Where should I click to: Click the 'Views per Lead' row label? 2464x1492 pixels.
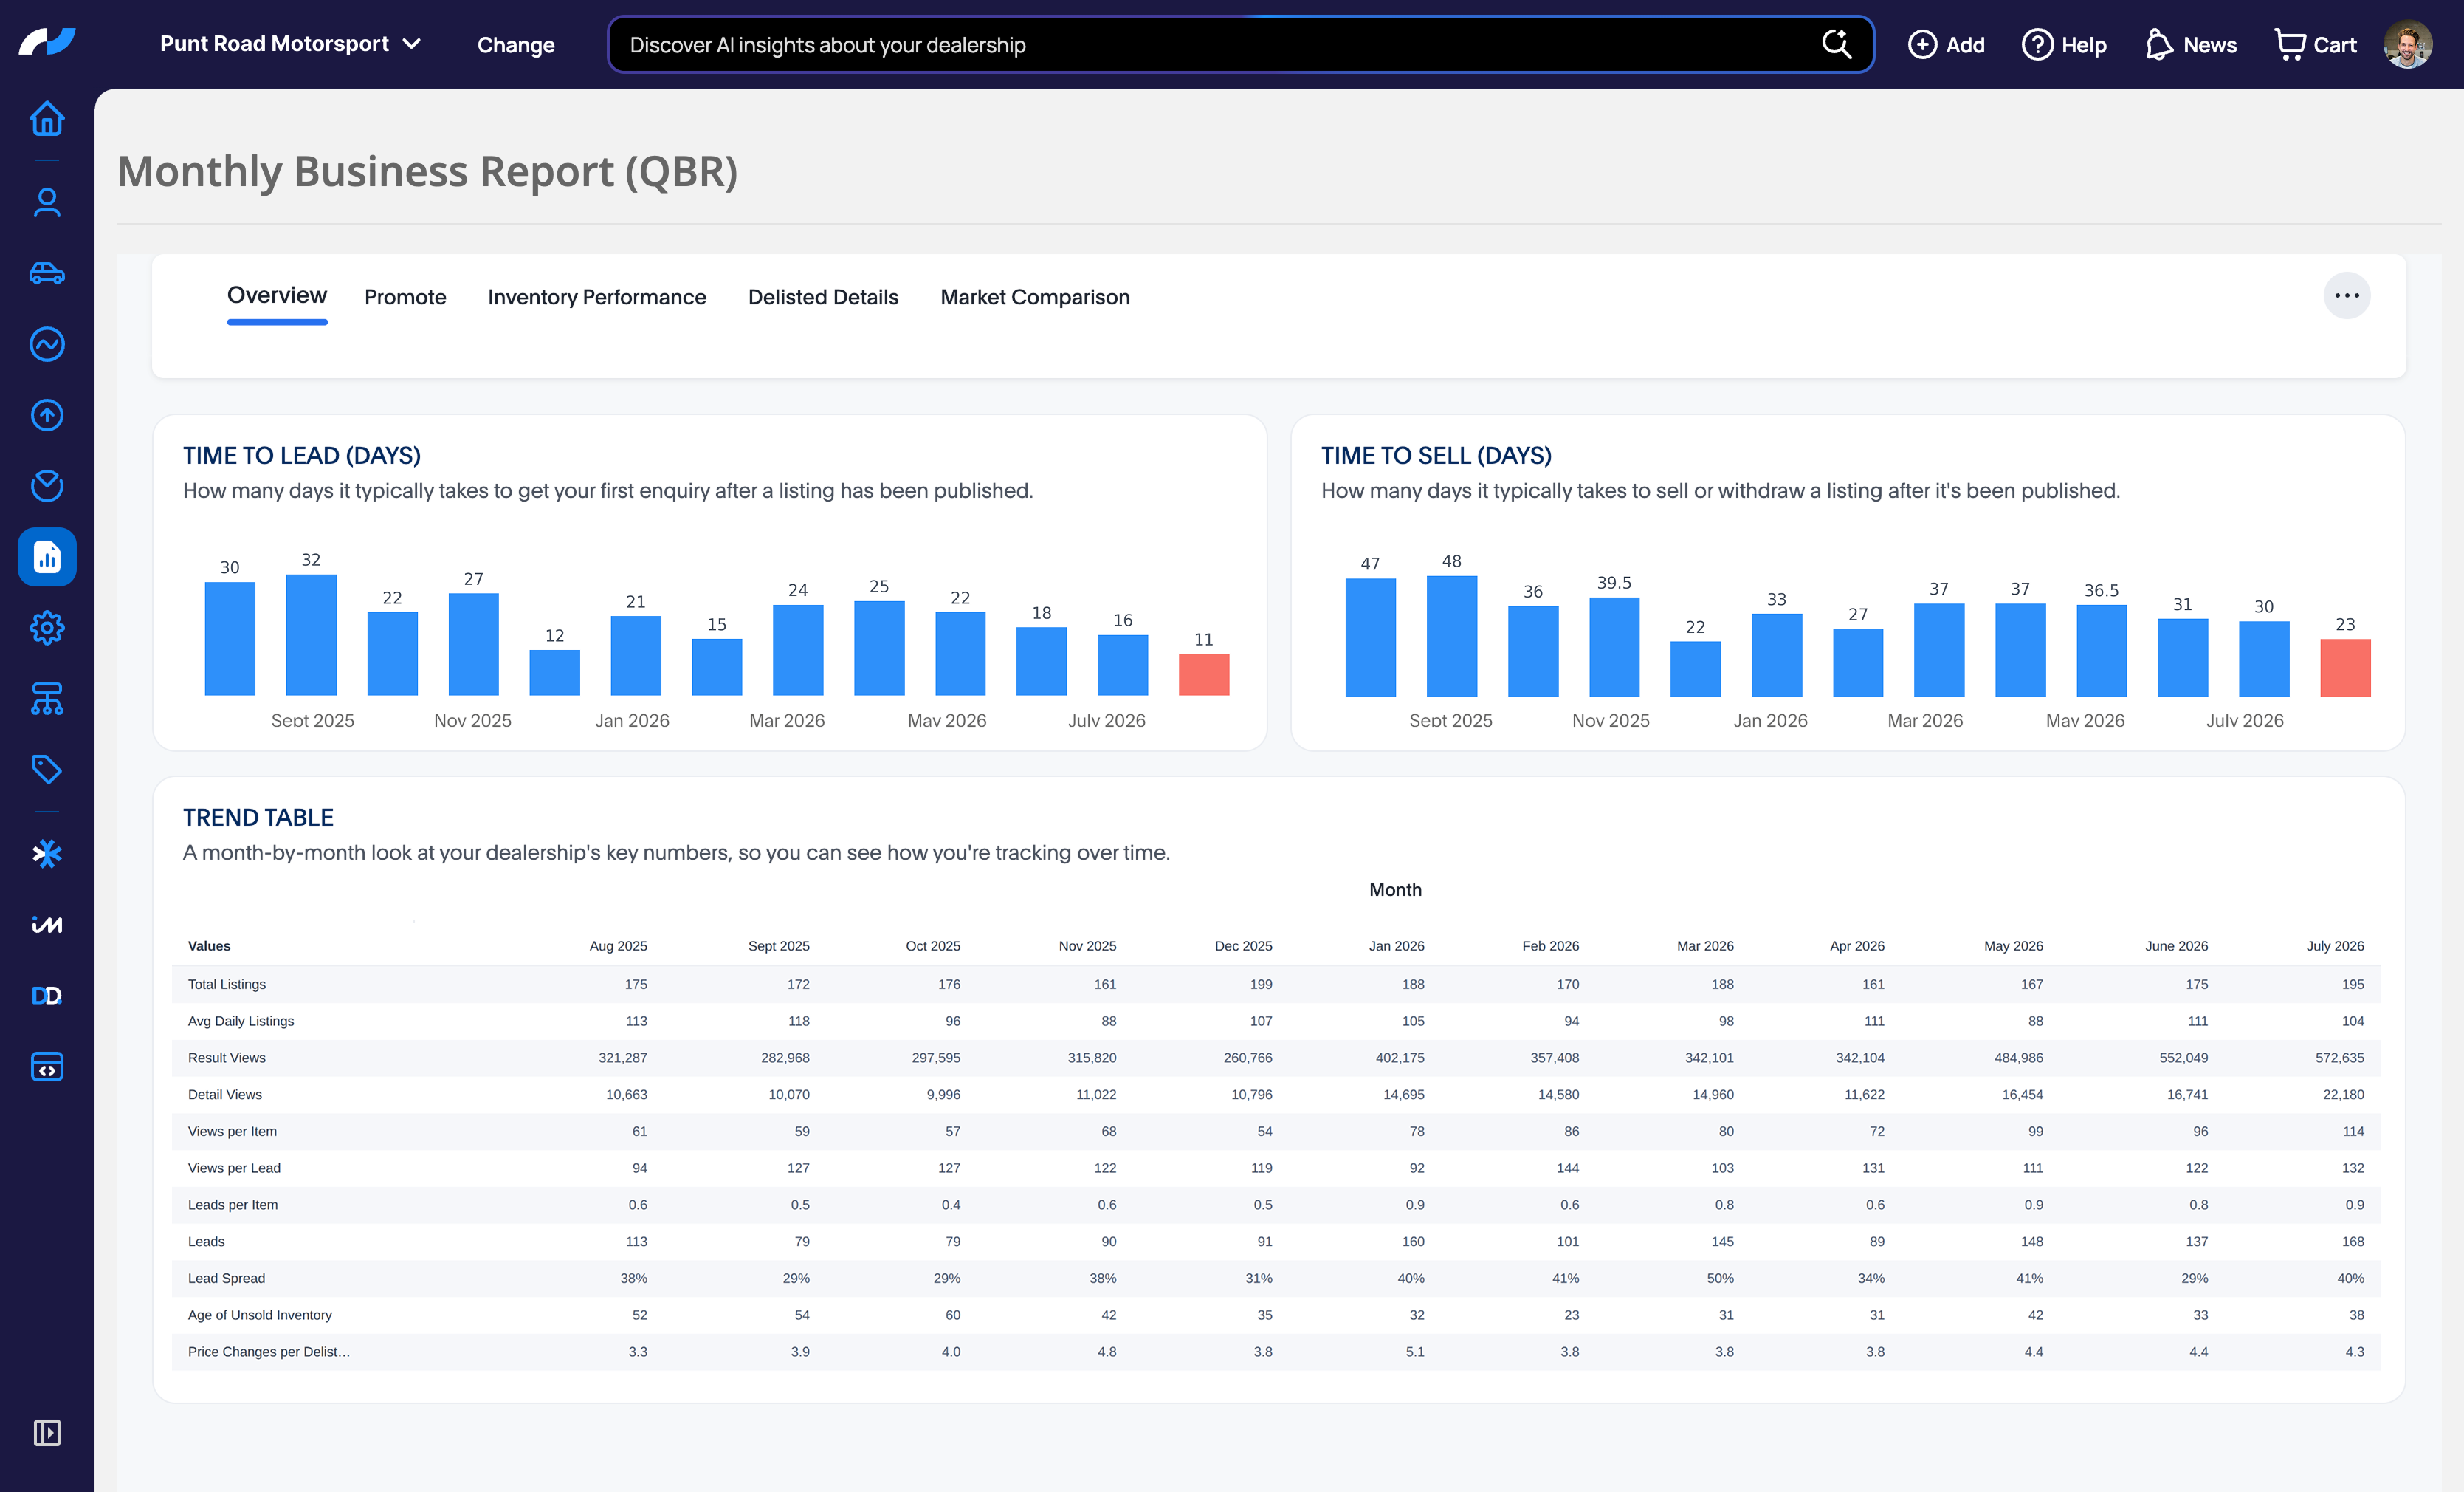point(234,1168)
